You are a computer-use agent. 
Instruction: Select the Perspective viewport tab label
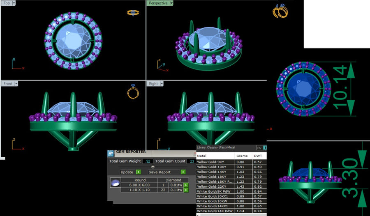tap(158, 3)
